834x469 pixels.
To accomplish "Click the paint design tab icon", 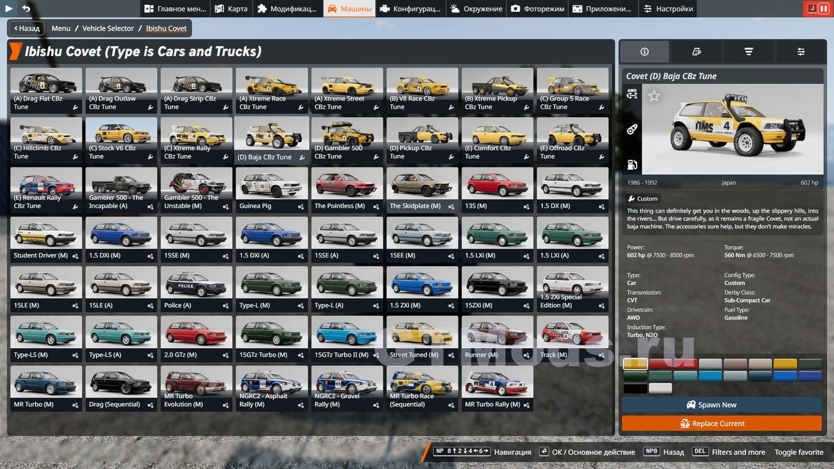I will point(696,52).
